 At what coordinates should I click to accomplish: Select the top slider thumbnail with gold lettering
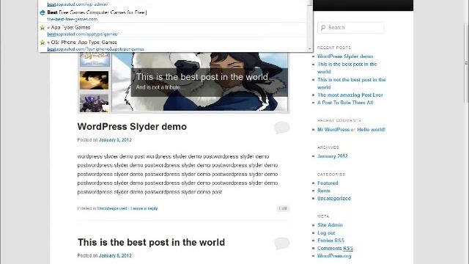point(95,59)
